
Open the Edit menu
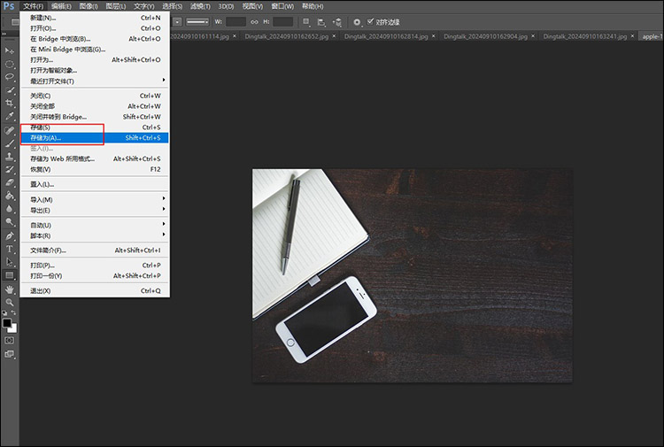coord(61,6)
